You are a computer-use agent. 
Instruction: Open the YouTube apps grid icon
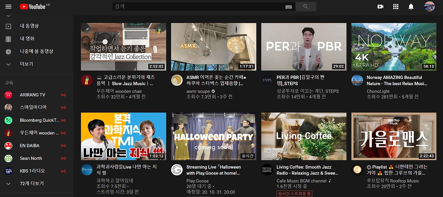click(396, 7)
